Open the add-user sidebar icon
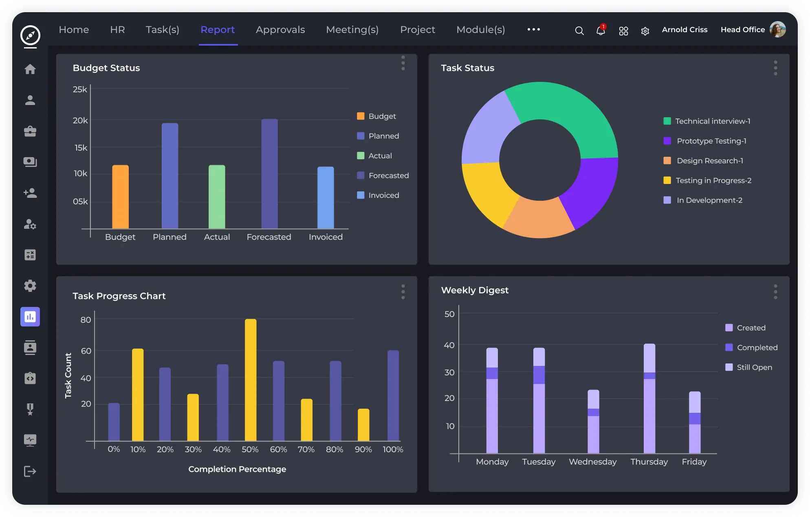This screenshot has height=517, width=810. [30, 193]
